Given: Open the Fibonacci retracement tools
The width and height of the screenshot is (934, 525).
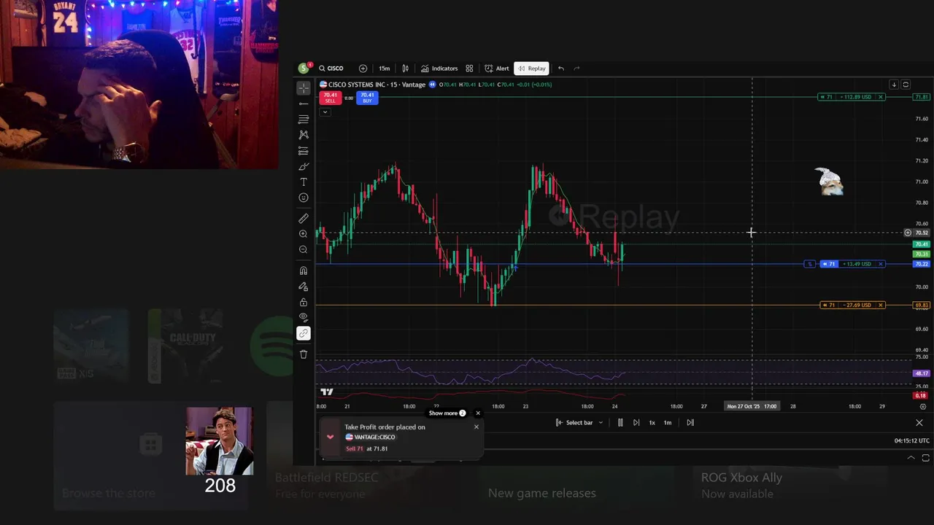Looking at the screenshot, I should click(x=304, y=119).
